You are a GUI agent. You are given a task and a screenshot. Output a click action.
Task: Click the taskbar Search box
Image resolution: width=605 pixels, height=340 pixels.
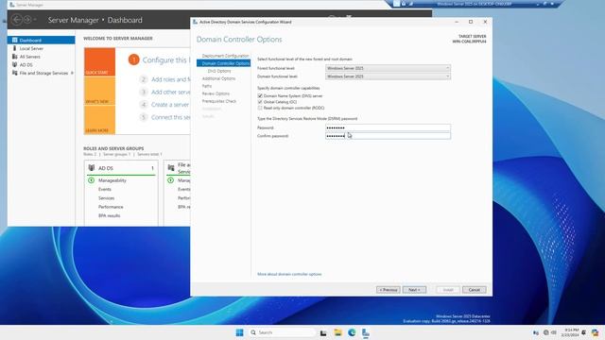282,332
